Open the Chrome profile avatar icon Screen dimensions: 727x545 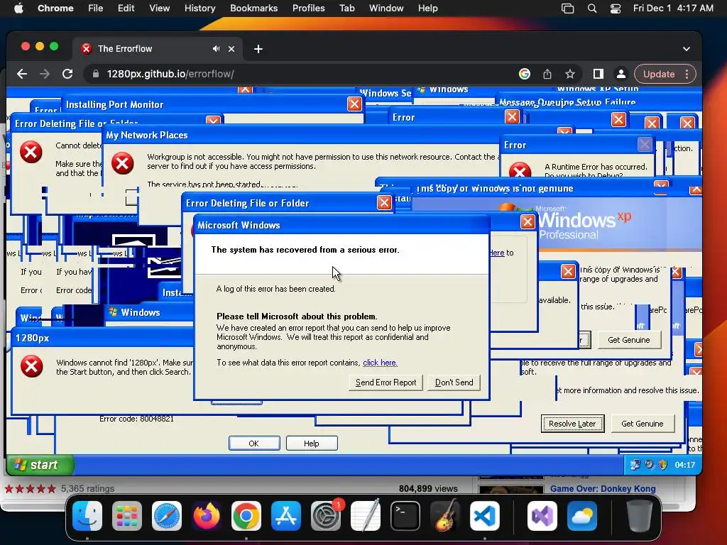(x=621, y=74)
